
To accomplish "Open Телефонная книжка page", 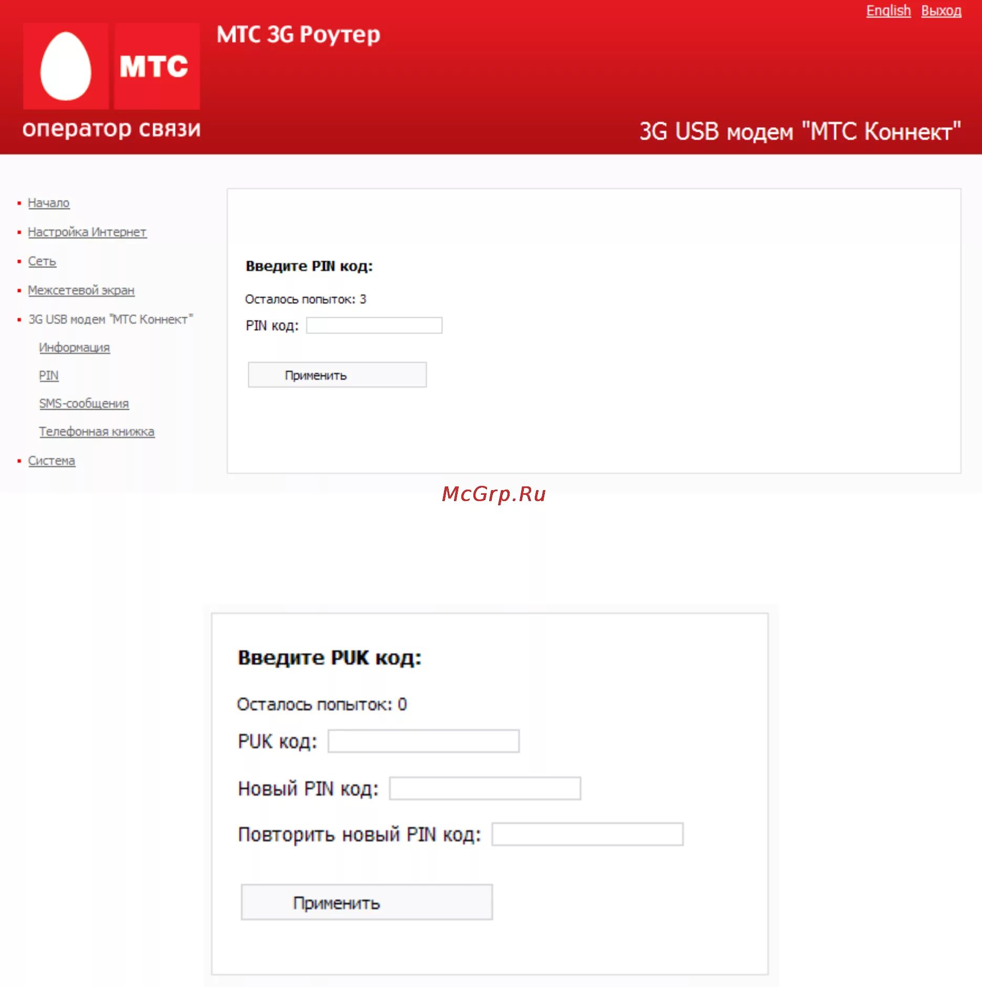I will [x=97, y=431].
